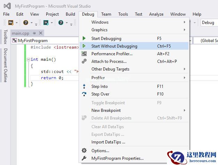The width and height of the screenshot is (218, 165).
Task: Open the Debug configuration combo box
Action: click(x=209, y=23)
